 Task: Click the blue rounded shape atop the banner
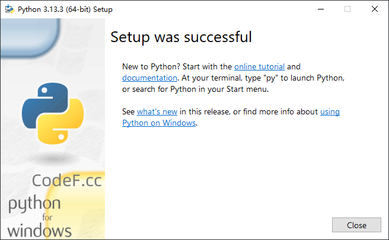(x=30, y=38)
